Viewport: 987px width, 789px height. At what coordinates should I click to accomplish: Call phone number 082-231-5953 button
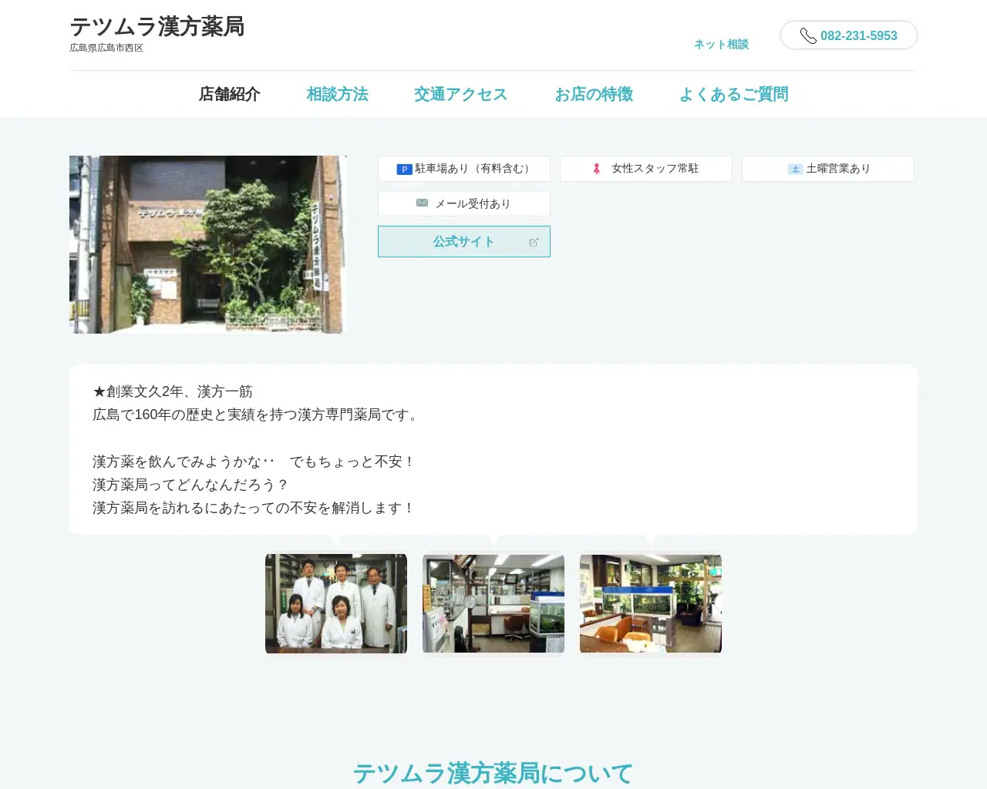849,35
